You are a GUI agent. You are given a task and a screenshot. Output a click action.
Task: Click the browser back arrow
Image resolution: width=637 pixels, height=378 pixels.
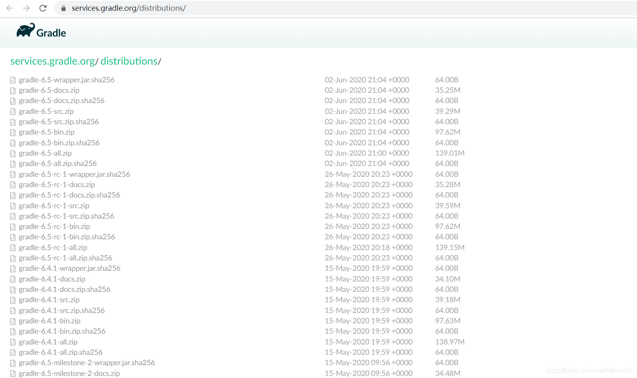point(10,8)
